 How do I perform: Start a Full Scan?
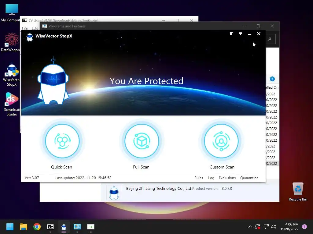coord(142,141)
